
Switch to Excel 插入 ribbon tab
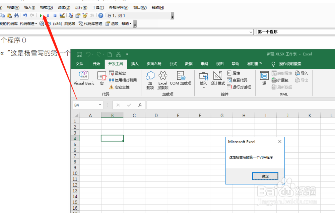coord(135,64)
